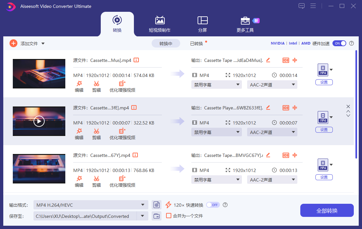Click the settings button under first MP4 format

(324, 82)
